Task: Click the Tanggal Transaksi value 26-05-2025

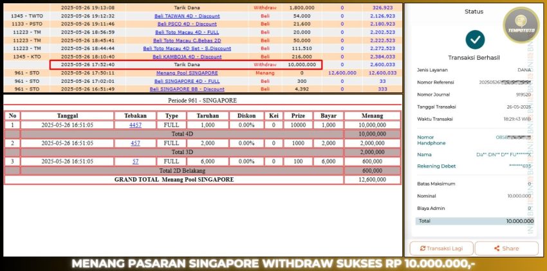Action: (x=519, y=107)
